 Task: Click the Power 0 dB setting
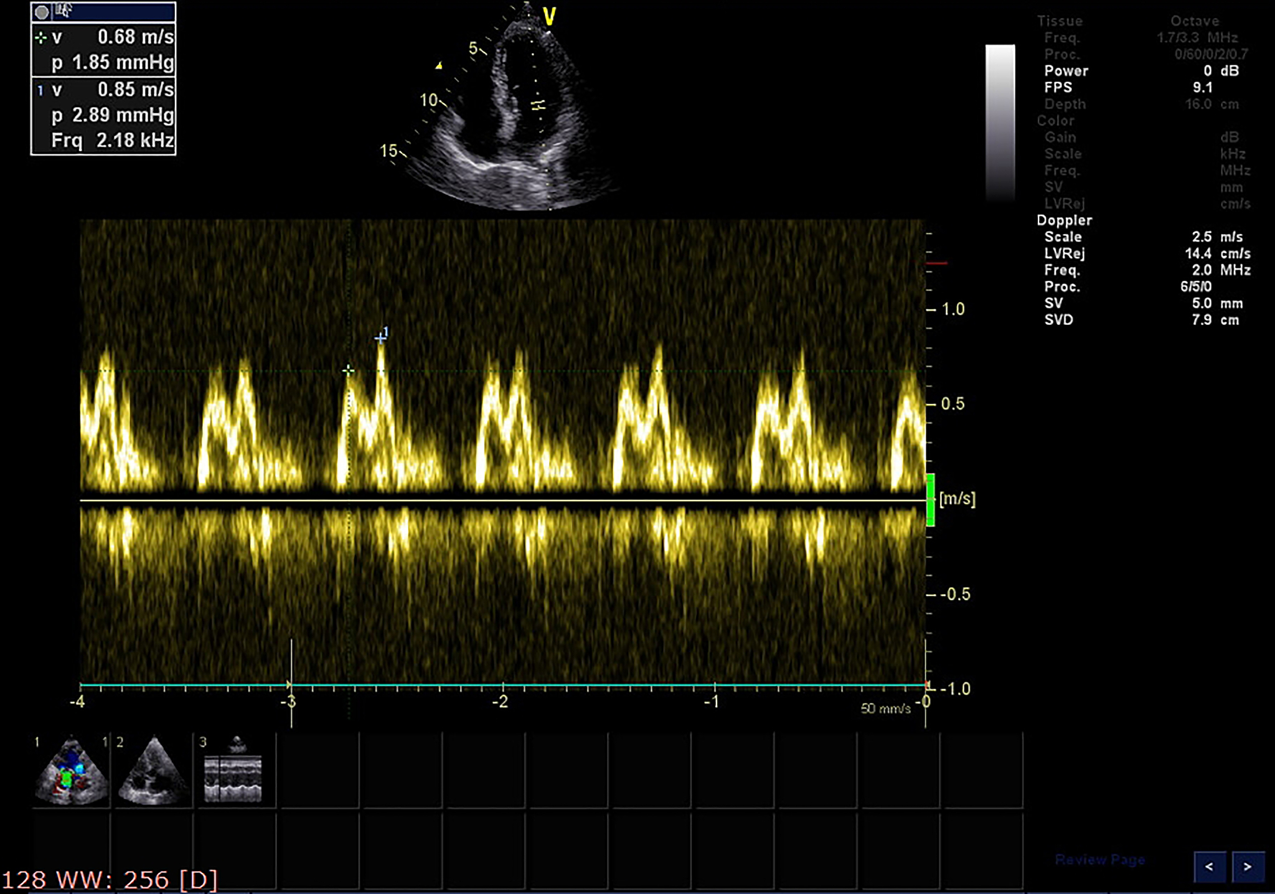(x=1142, y=71)
